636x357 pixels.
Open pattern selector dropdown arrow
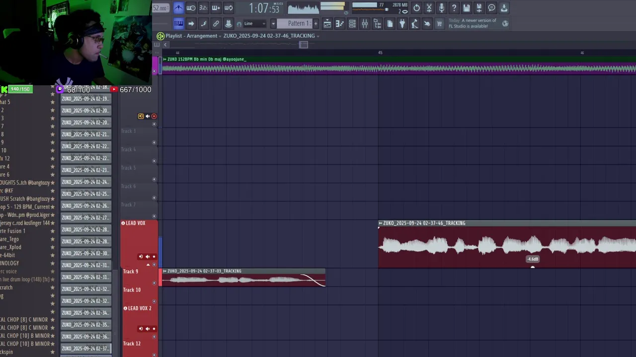pyautogui.click(x=273, y=23)
